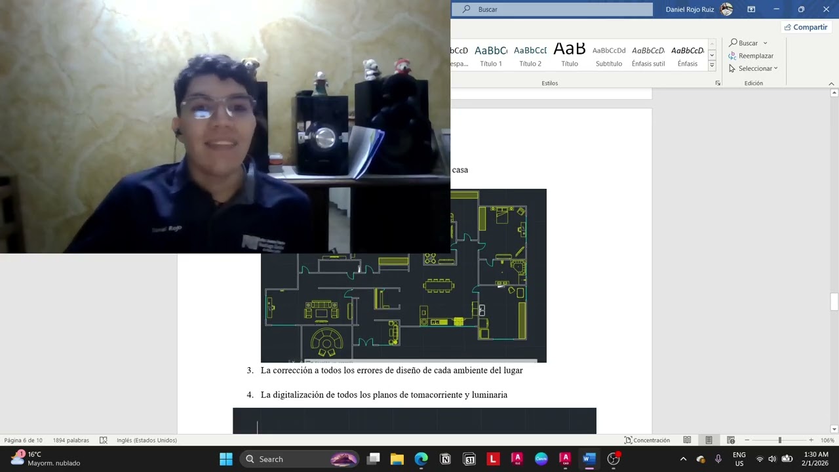Apply the Subtítulo style
Viewport: 839px width, 472px height.
609,56
